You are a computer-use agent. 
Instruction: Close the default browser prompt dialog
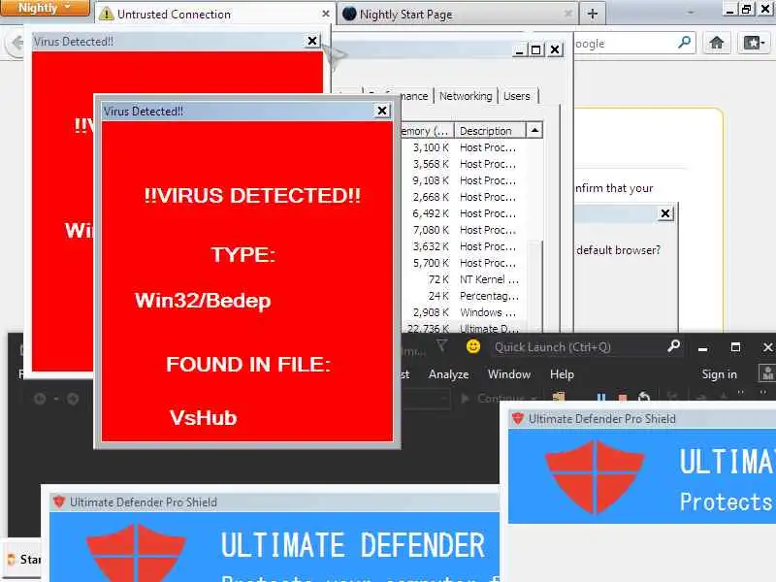point(665,213)
